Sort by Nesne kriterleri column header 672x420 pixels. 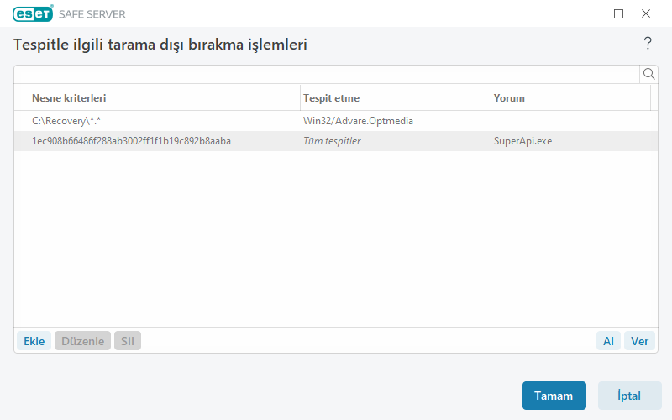(x=69, y=98)
